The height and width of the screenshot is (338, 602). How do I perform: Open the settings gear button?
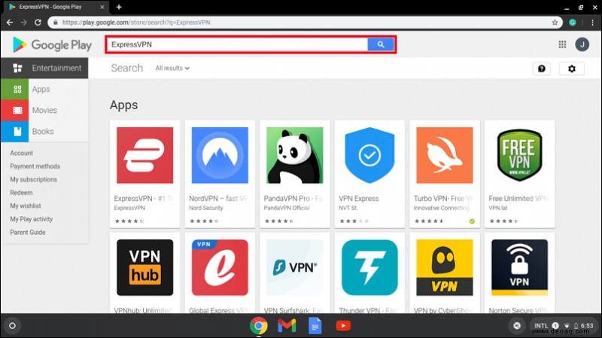[x=572, y=69]
